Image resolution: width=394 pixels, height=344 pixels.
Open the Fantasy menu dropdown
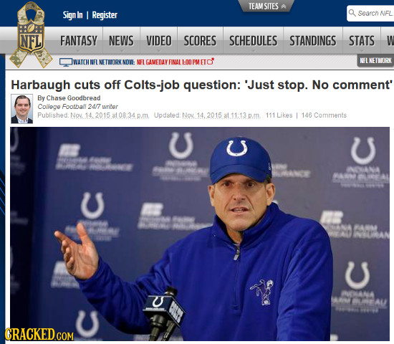point(79,40)
